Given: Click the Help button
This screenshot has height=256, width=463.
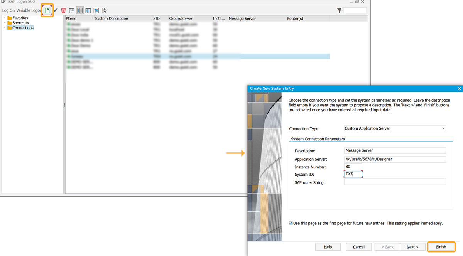Looking at the screenshot, I should coord(328,247).
